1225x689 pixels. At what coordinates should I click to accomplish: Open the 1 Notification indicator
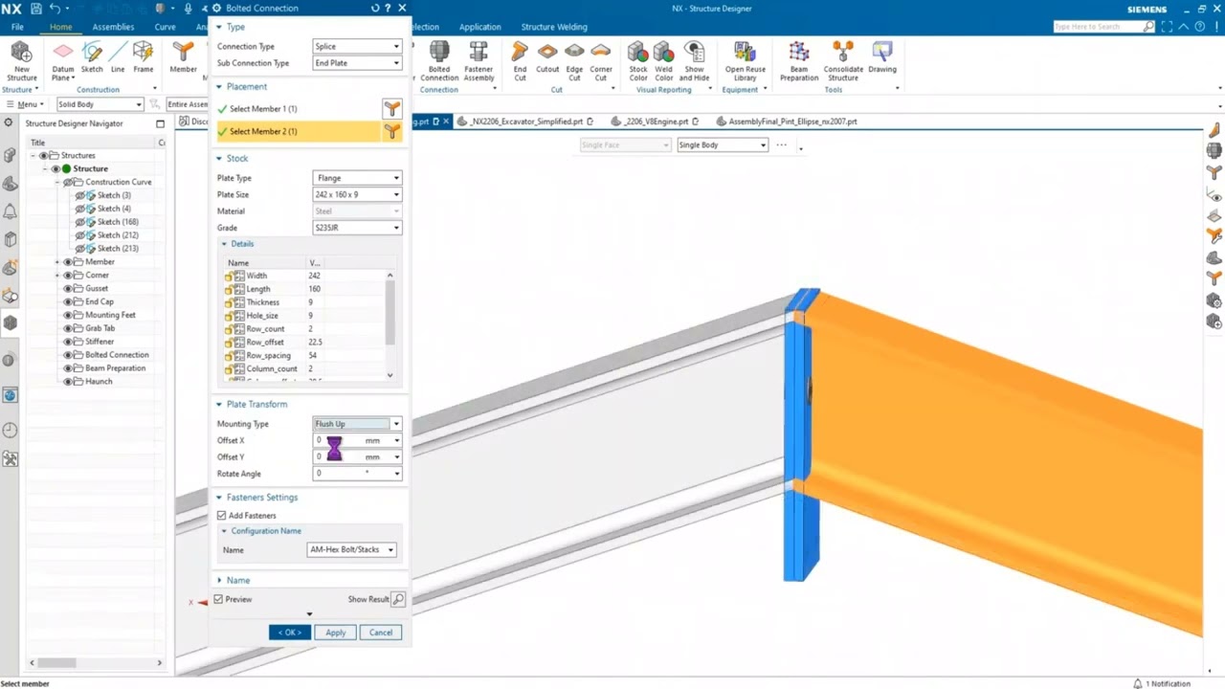click(x=1162, y=683)
